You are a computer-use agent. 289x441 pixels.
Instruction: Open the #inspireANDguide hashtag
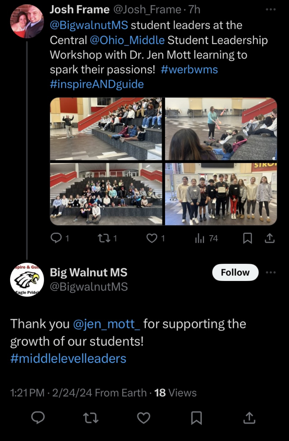pos(97,84)
